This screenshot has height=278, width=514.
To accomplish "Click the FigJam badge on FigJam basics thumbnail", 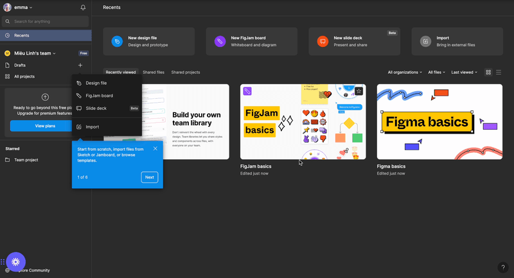I will point(247,91).
